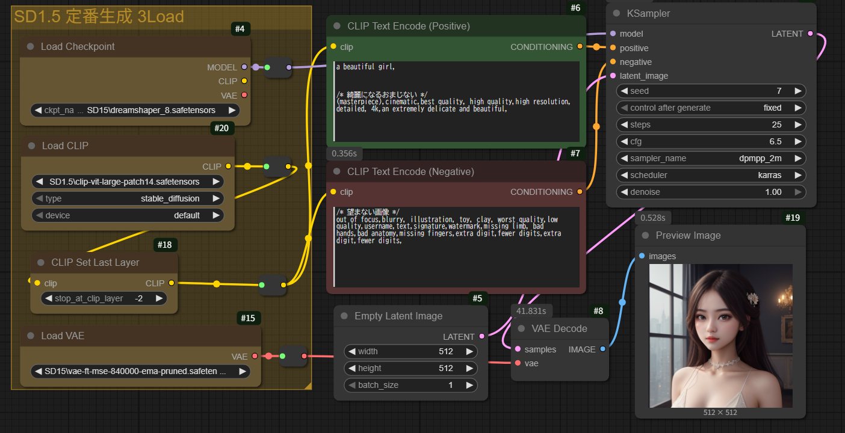This screenshot has width=845, height=433.
Task: Toggle collapse on the Empty Latent Image node
Action: point(344,316)
